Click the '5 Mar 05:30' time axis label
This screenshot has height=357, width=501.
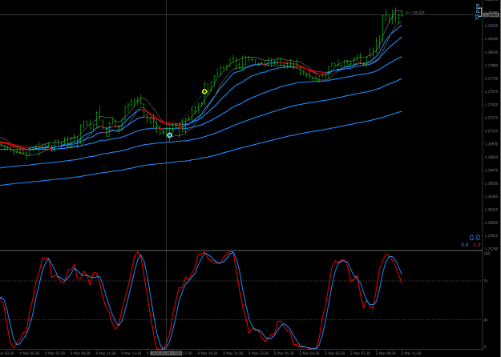click(336, 354)
